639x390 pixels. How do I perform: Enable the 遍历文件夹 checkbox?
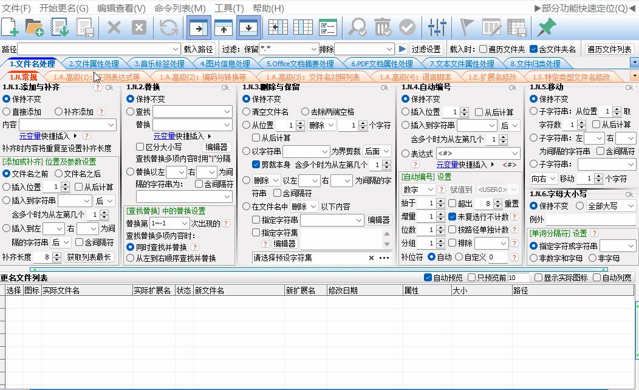[x=484, y=49]
